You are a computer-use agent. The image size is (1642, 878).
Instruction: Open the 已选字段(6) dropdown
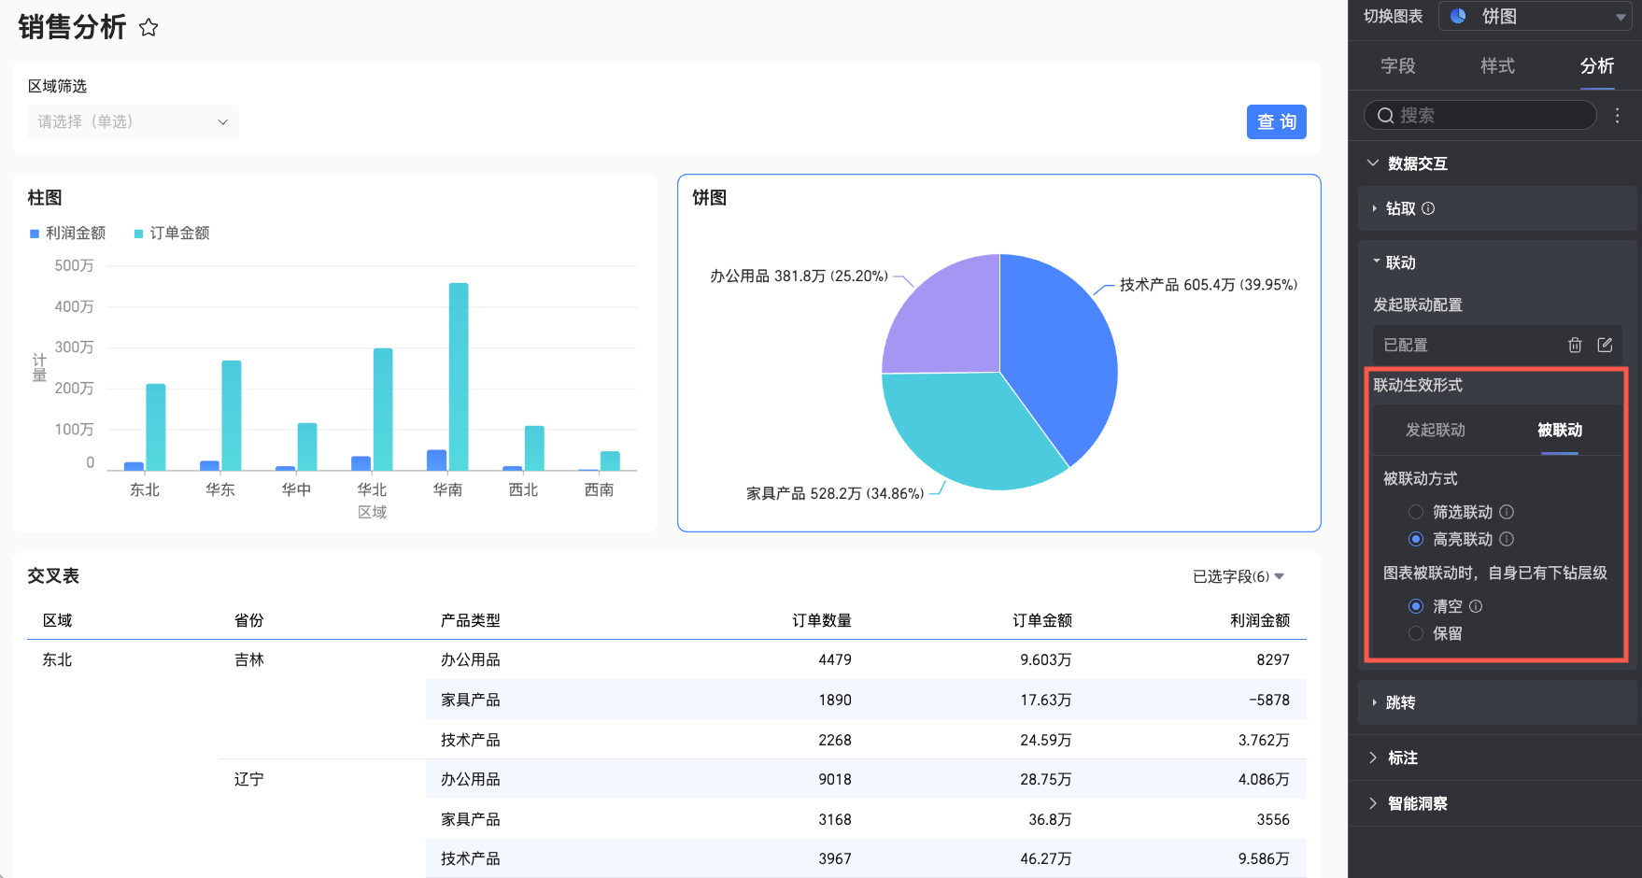(1239, 576)
